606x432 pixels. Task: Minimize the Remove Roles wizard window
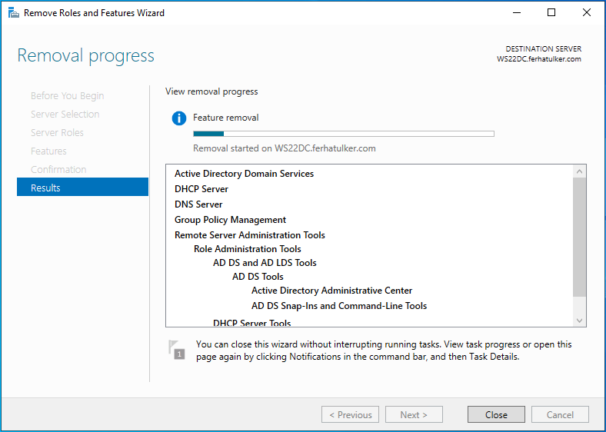(517, 13)
